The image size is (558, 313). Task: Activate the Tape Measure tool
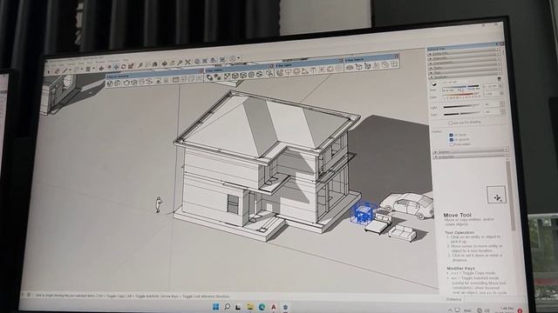[140, 65]
